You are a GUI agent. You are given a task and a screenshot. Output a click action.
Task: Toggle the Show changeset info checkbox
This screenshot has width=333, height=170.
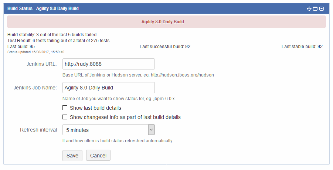[65, 117]
